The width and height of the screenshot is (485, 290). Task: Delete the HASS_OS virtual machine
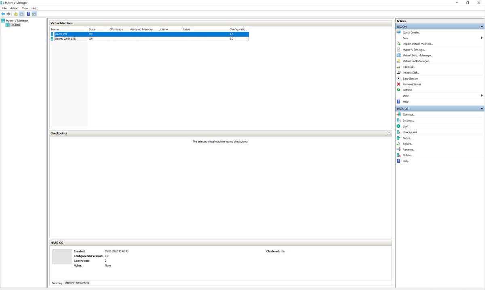(x=407, y=155)
